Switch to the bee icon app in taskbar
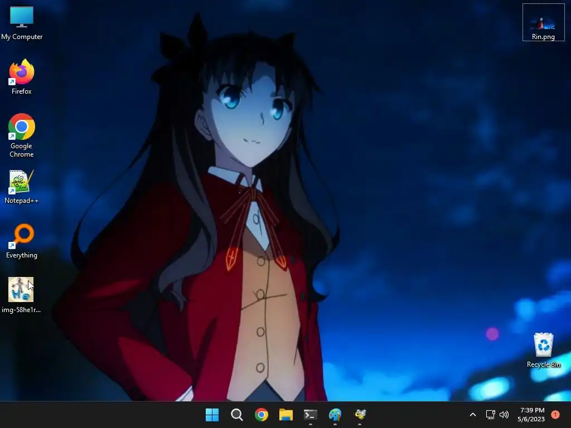571x428 pixels. [x=360, y=415]
